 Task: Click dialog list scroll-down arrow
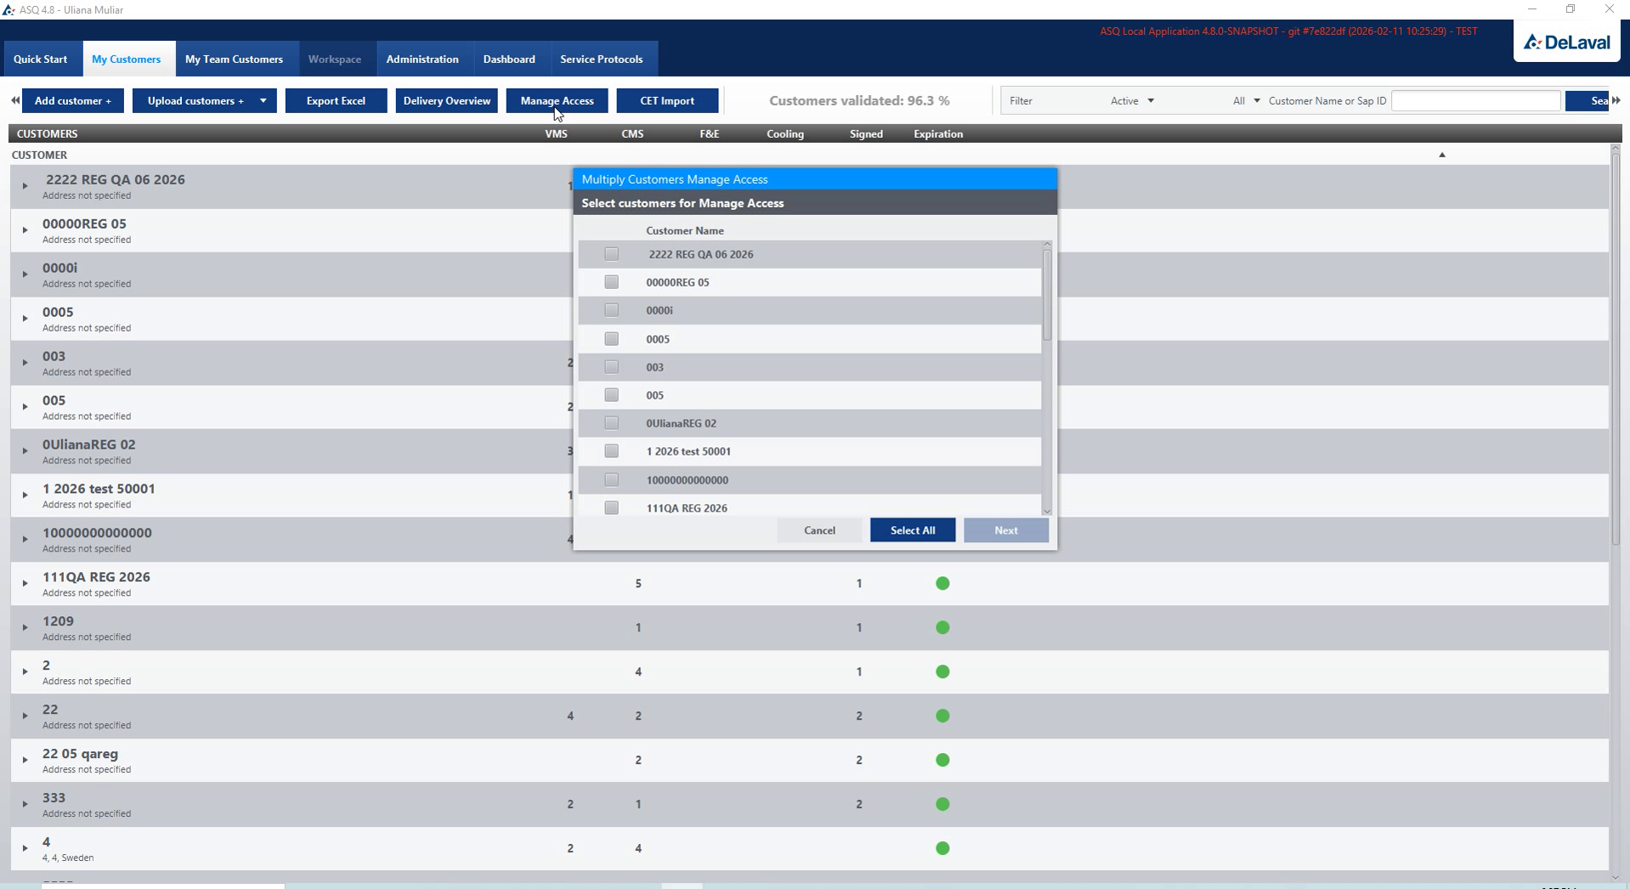coord(1047,511)
